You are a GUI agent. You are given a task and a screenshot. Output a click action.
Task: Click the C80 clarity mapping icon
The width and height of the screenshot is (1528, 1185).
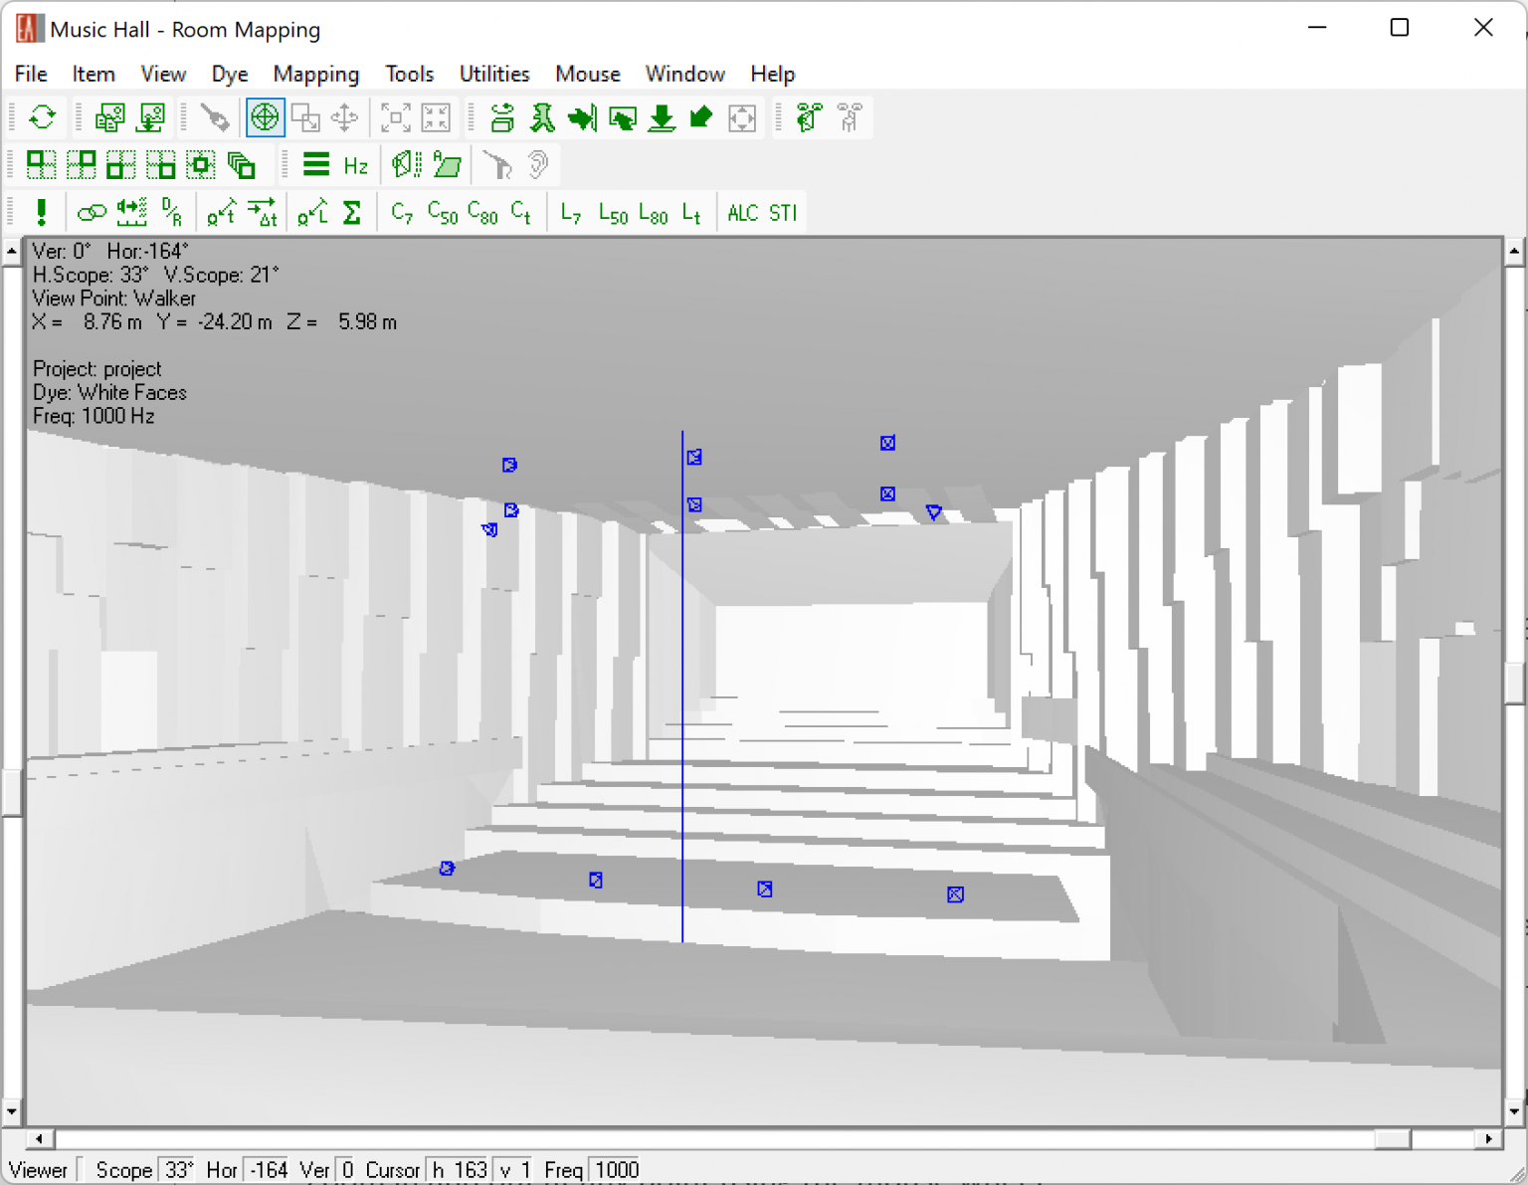pos(482,213)
